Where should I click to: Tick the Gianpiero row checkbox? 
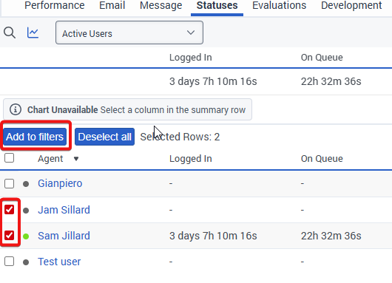tap(10, 183)
